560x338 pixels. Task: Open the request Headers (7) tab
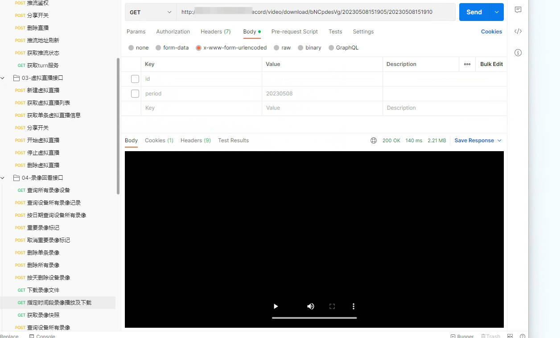pyautogui.click(x=216, y=32)
